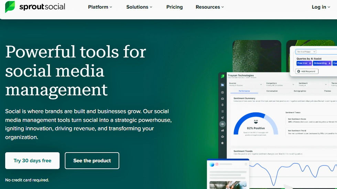Open the Word or Phrase dropdown

tap(306, 52)
